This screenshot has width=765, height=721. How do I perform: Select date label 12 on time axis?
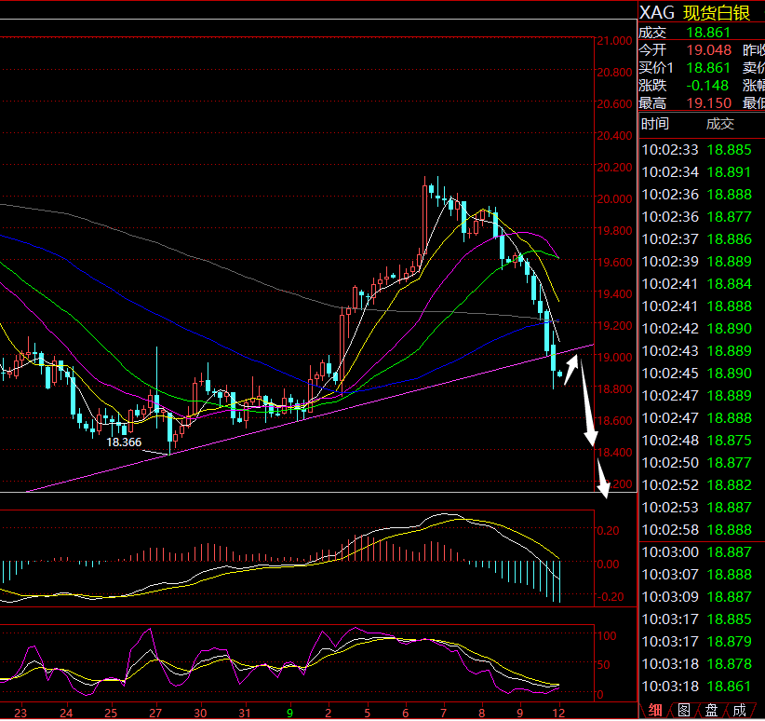point(558,713)
